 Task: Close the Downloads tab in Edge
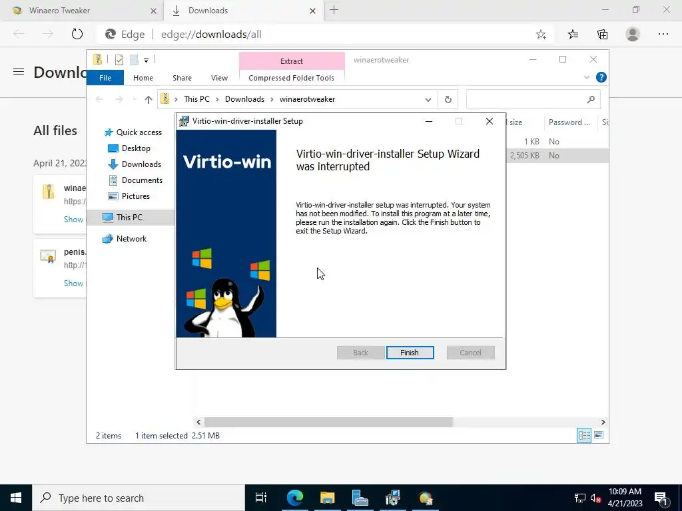tap(312, 11)
